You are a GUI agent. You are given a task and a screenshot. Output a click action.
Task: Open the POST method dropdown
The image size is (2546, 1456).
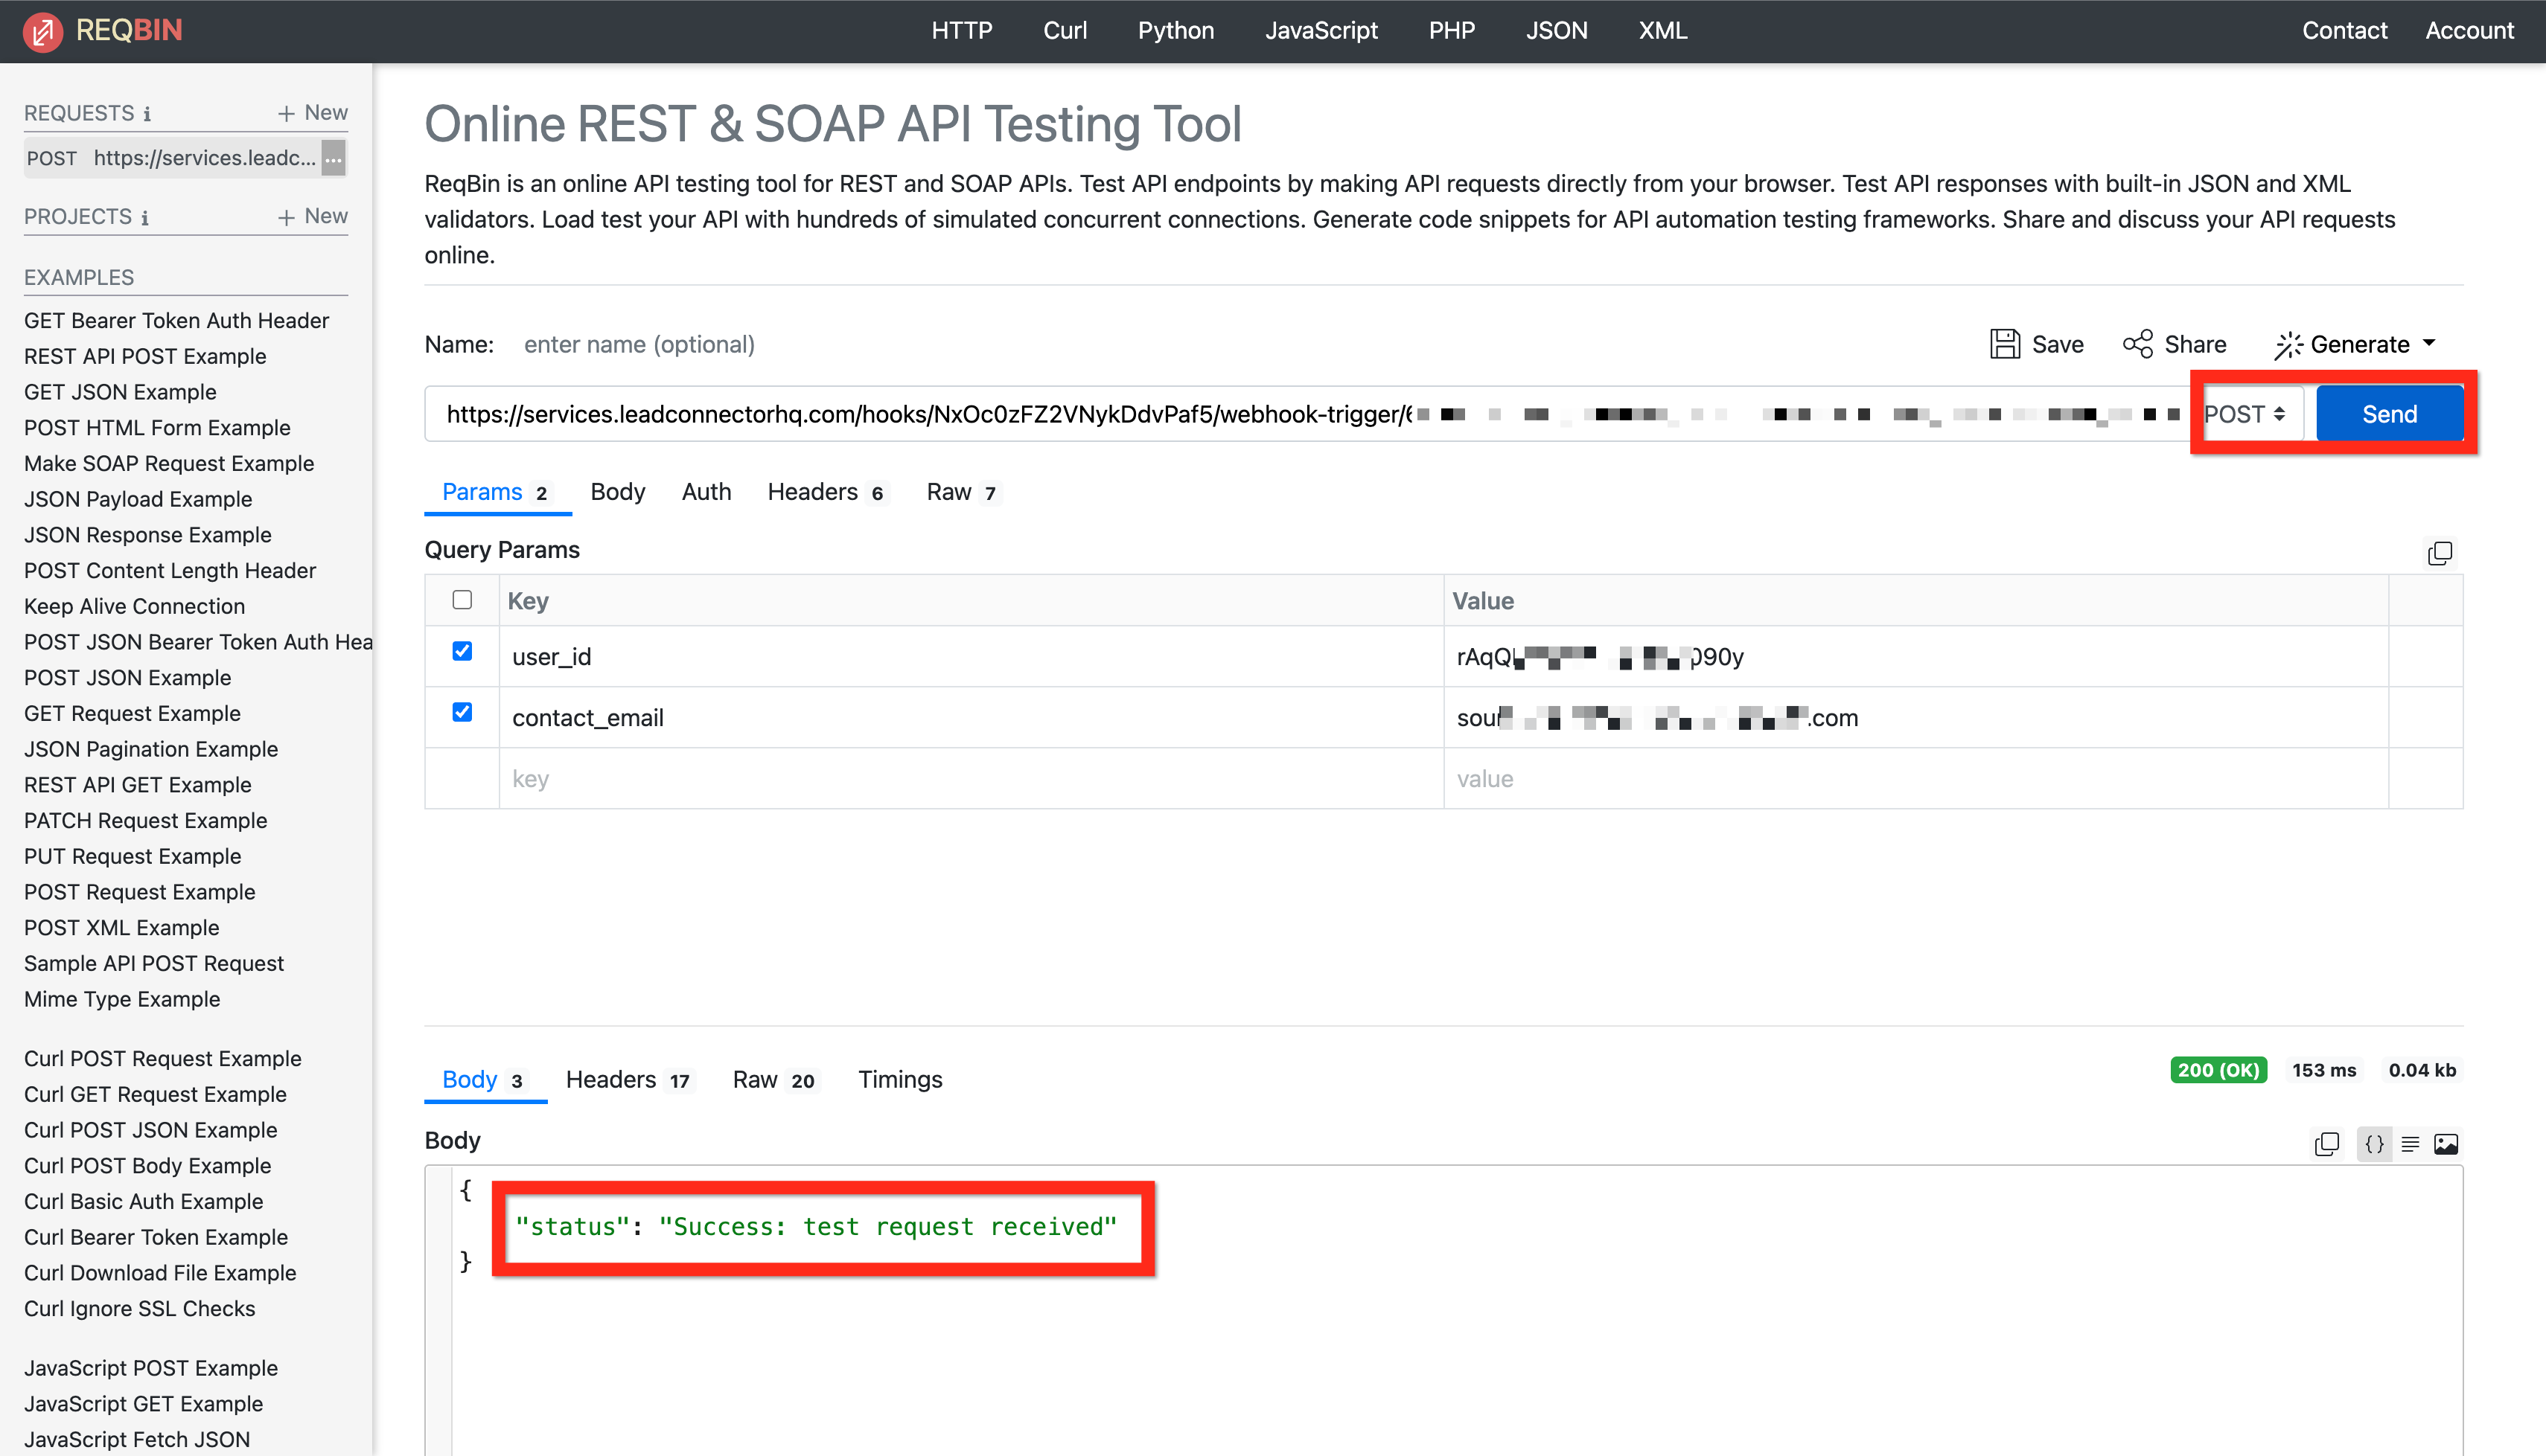point(2246,414)
